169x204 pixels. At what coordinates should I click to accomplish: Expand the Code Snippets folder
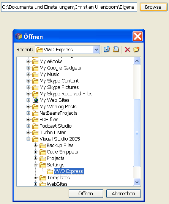pos(36,152)
